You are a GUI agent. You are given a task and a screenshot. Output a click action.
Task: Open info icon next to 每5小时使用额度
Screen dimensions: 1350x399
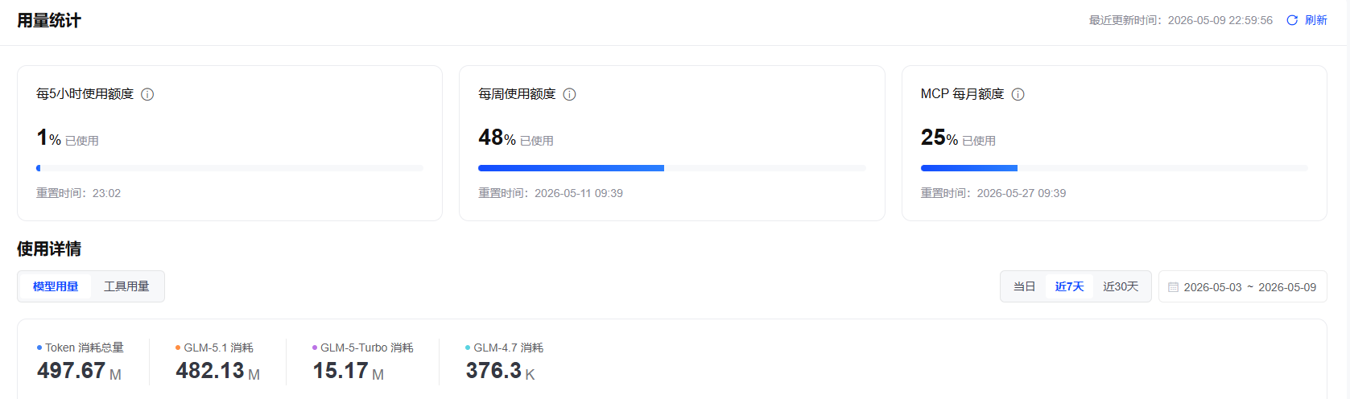click(147, 94)
